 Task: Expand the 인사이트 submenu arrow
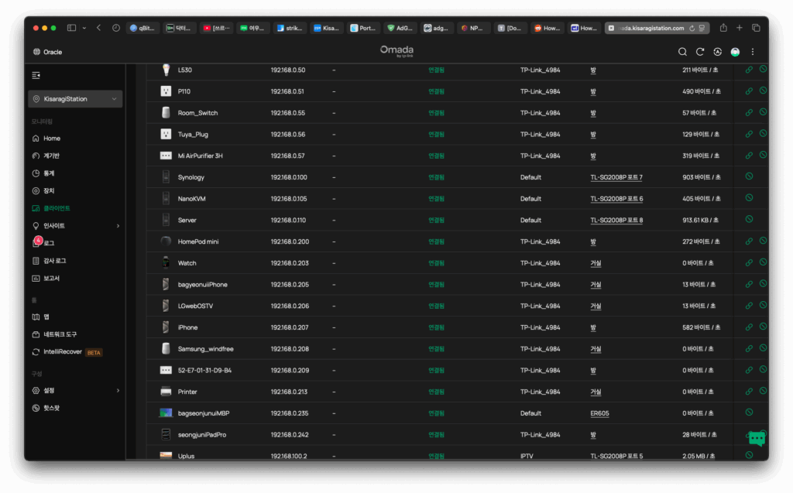[x=118, y=226]
